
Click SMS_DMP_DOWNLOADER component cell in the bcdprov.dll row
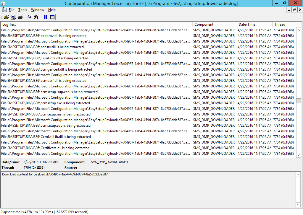point(214,36)
